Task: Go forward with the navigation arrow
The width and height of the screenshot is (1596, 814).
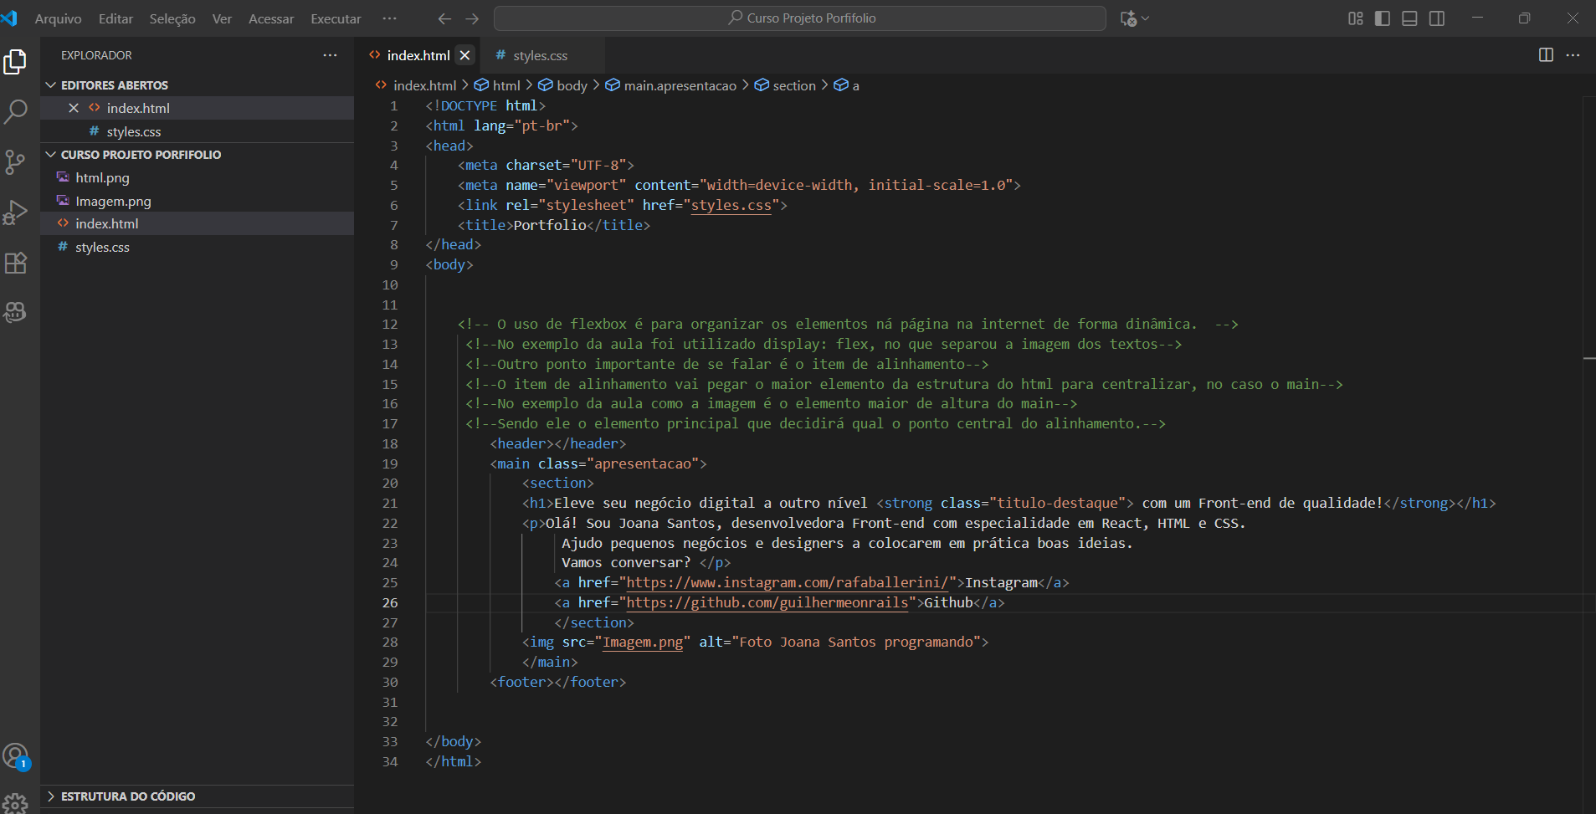Action: 472,18
